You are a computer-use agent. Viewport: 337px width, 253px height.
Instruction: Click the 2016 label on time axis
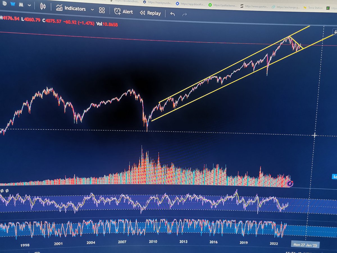(x=213, y=242)
